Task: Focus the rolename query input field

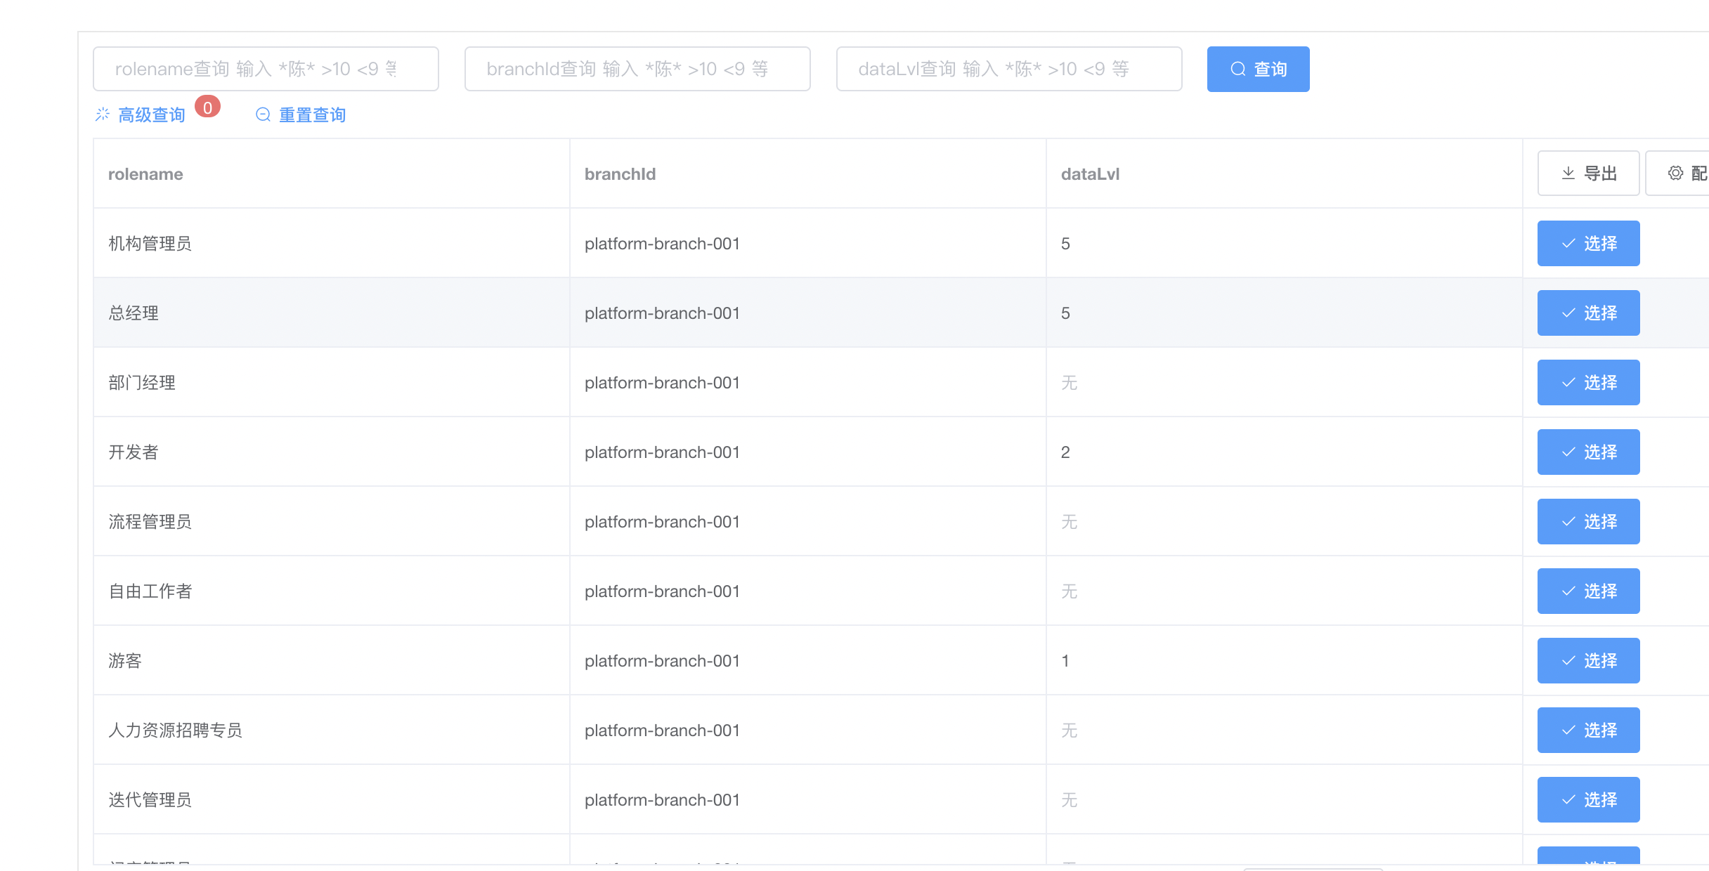Action: pos(266,69)
